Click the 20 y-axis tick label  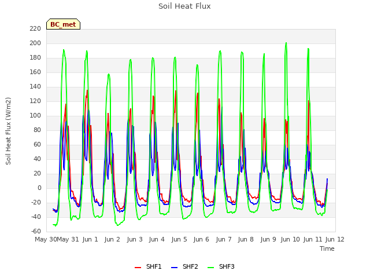(37, 174)
